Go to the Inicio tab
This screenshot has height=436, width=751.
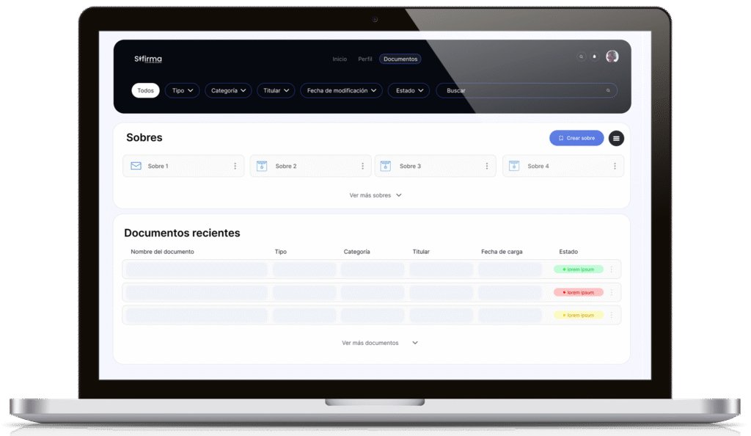[340, 59]
